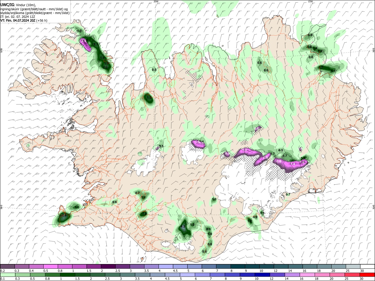Select the darkest purple 2–2.5 swatch in the upper legend row
375x281 pixels.
coord(108,267)
